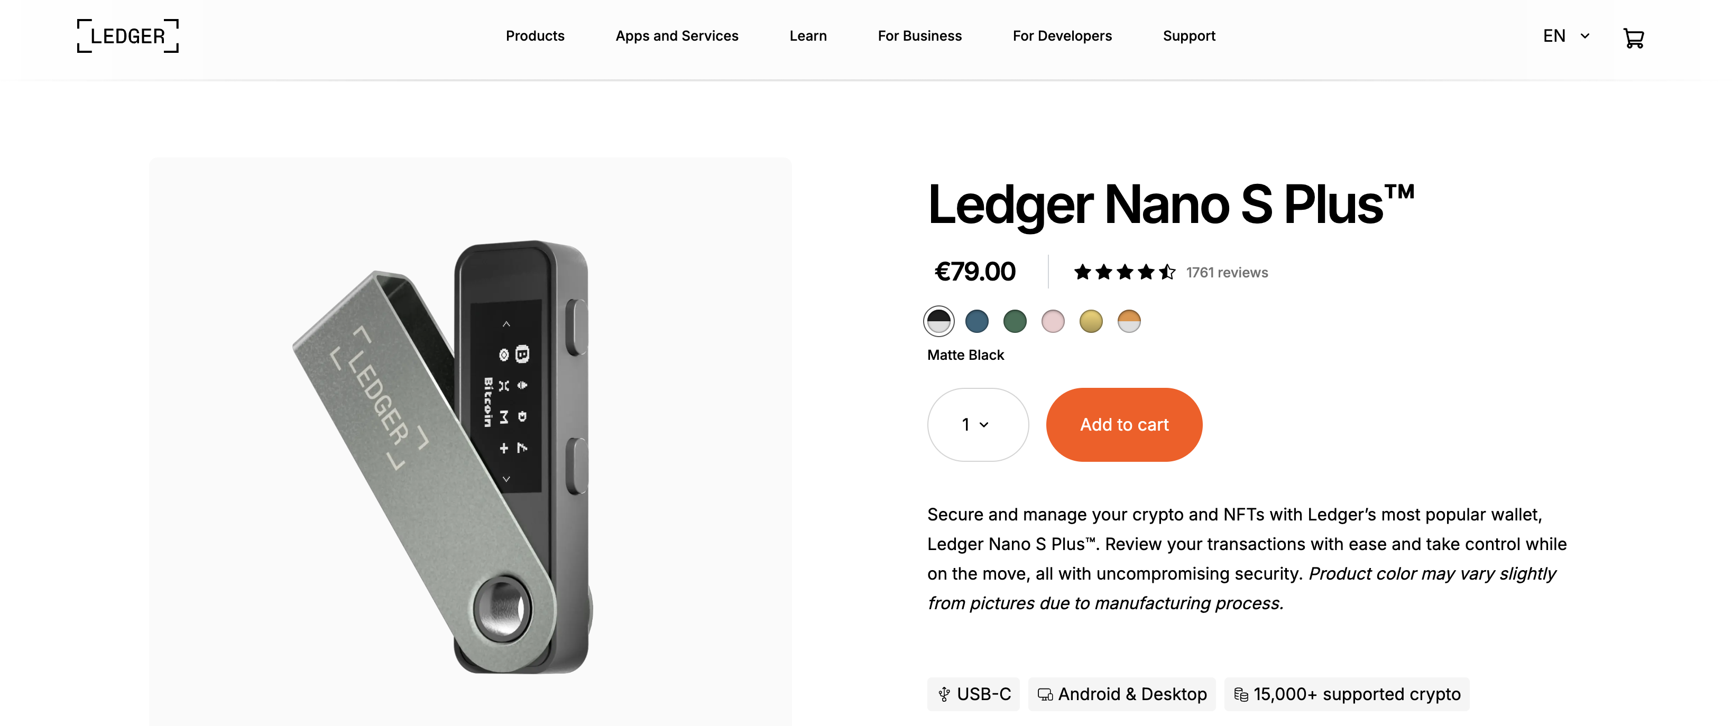Expand the EN language selector

click(1566, 36)
